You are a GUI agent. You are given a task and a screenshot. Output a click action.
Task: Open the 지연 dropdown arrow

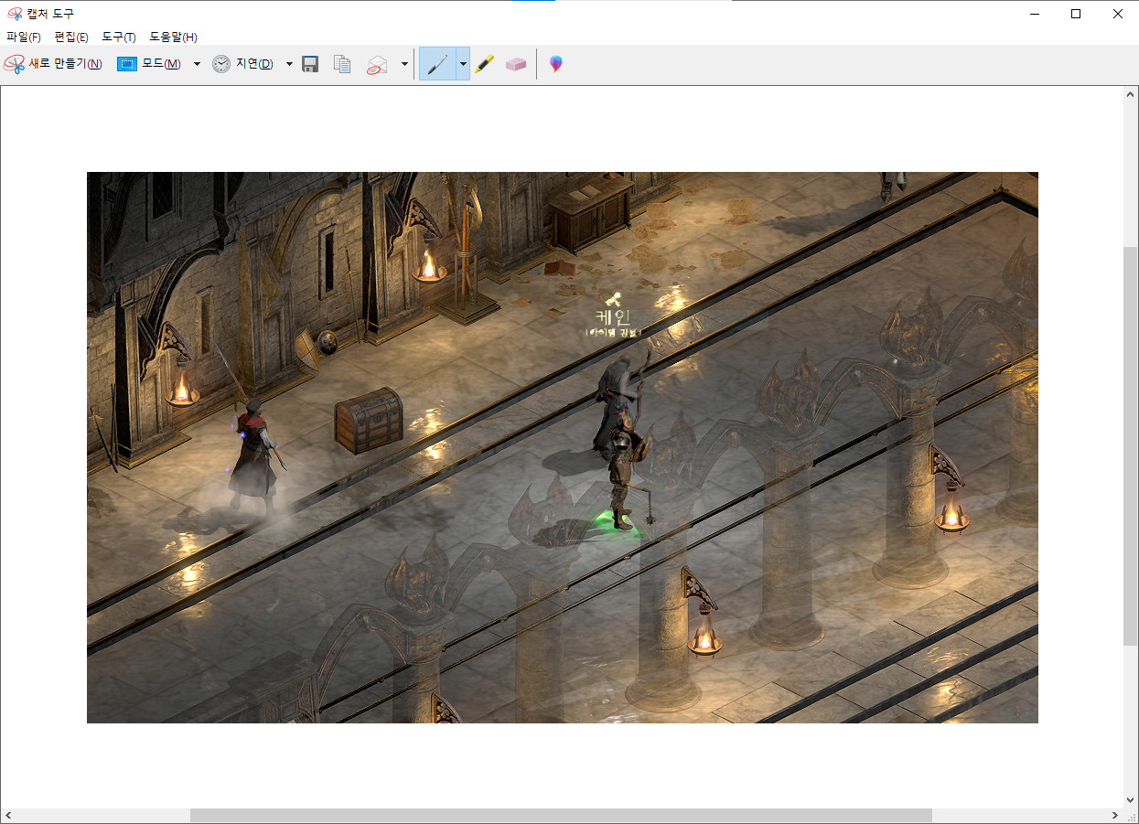[289, 64]
